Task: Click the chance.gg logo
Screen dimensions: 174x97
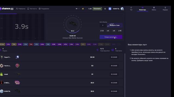Action: click(7, 9)
